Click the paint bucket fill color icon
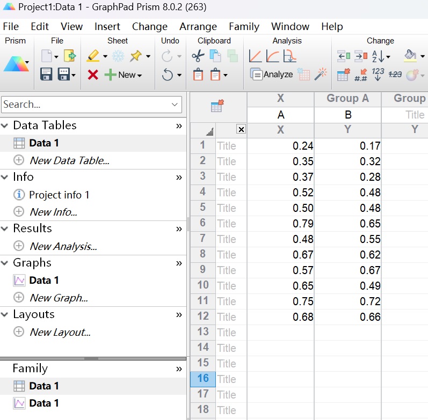 [410, 56]
